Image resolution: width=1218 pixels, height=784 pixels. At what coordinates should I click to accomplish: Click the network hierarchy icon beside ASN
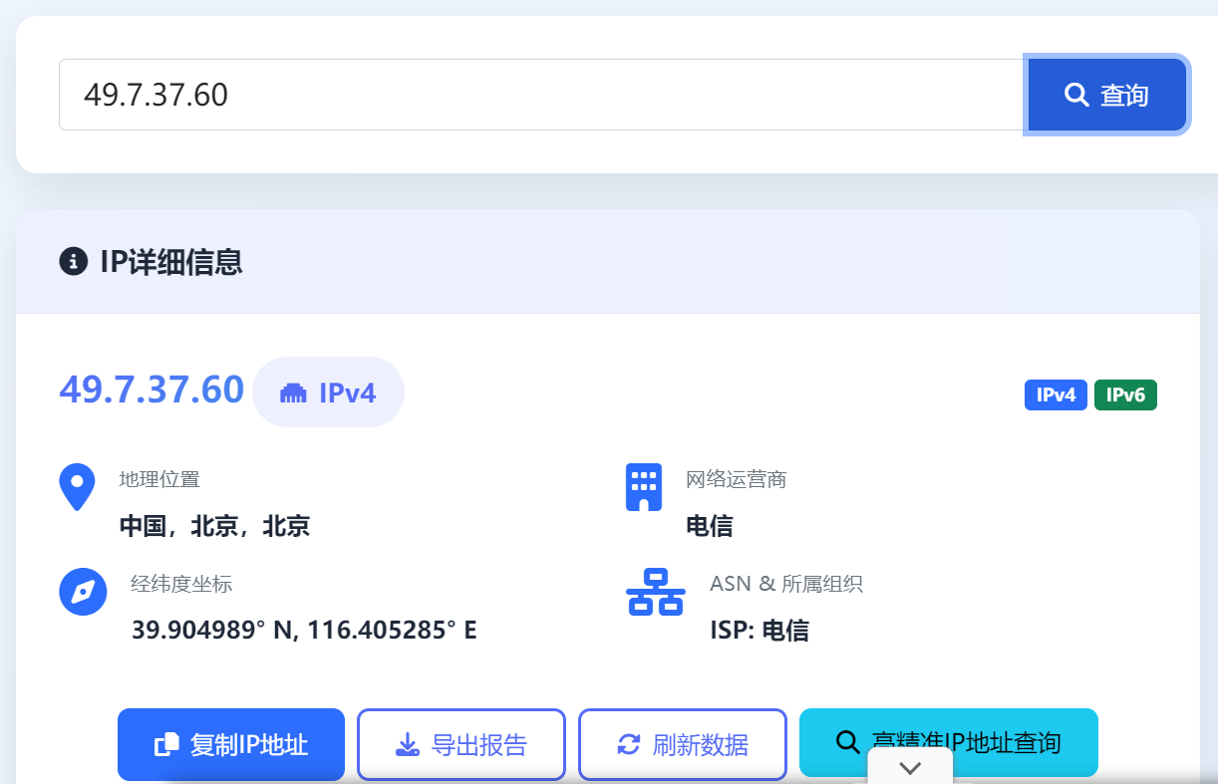click(655, 593)
